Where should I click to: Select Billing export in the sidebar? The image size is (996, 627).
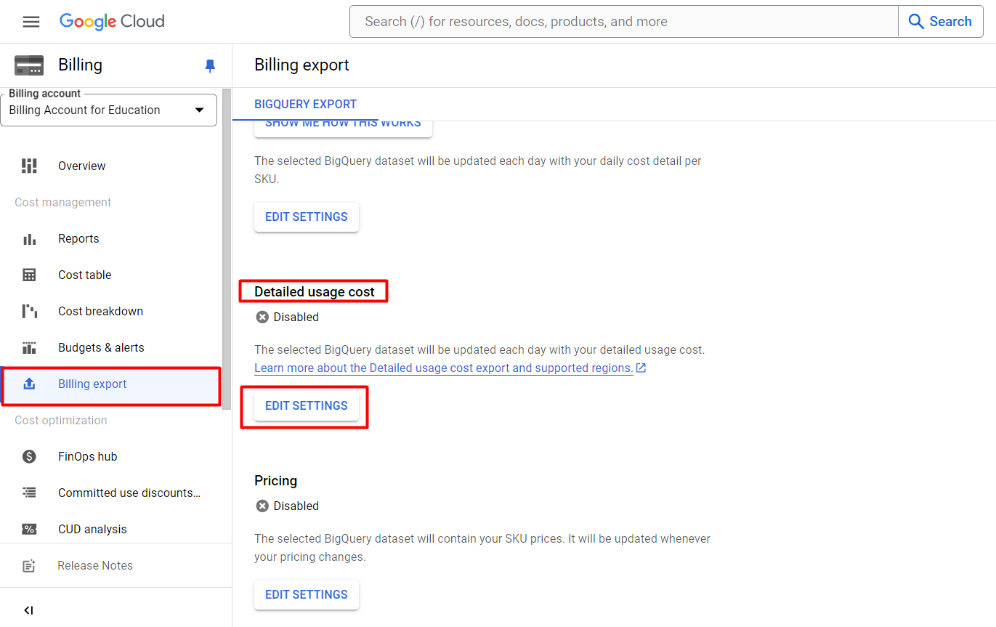110,386
